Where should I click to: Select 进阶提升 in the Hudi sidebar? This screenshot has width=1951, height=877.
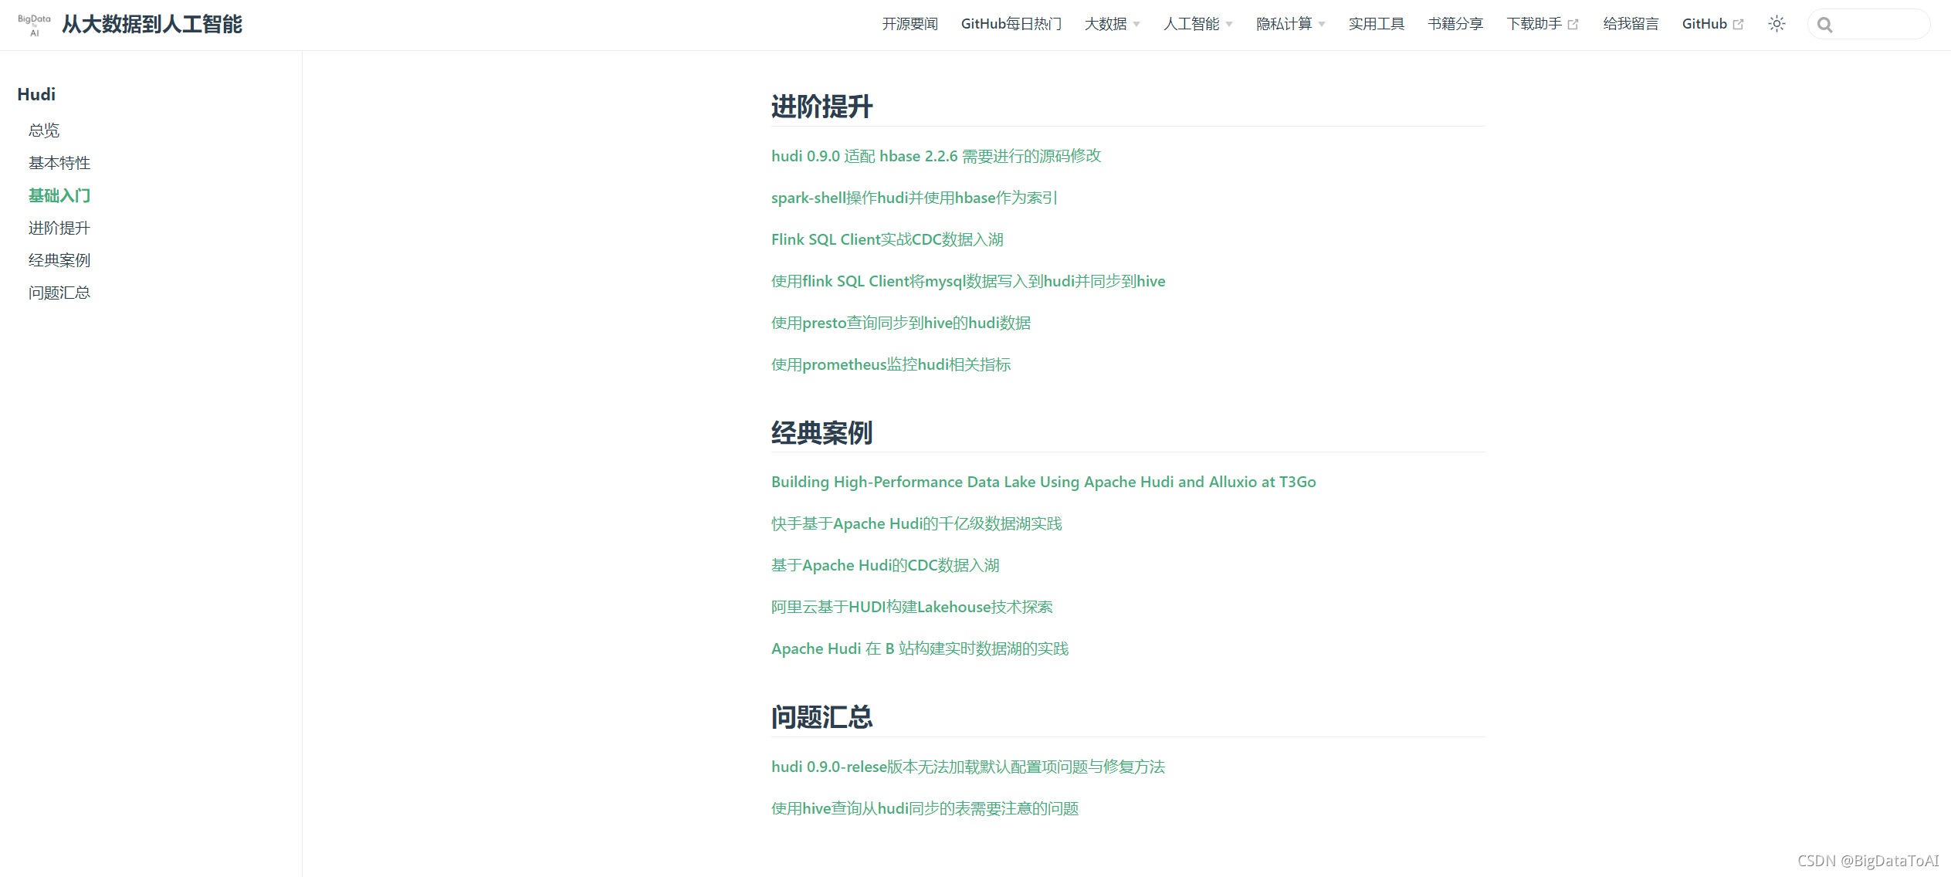(x=59, y=228)
